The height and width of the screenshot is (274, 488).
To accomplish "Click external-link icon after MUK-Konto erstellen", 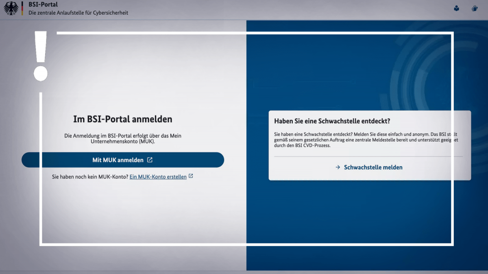I will click(191, 176).
